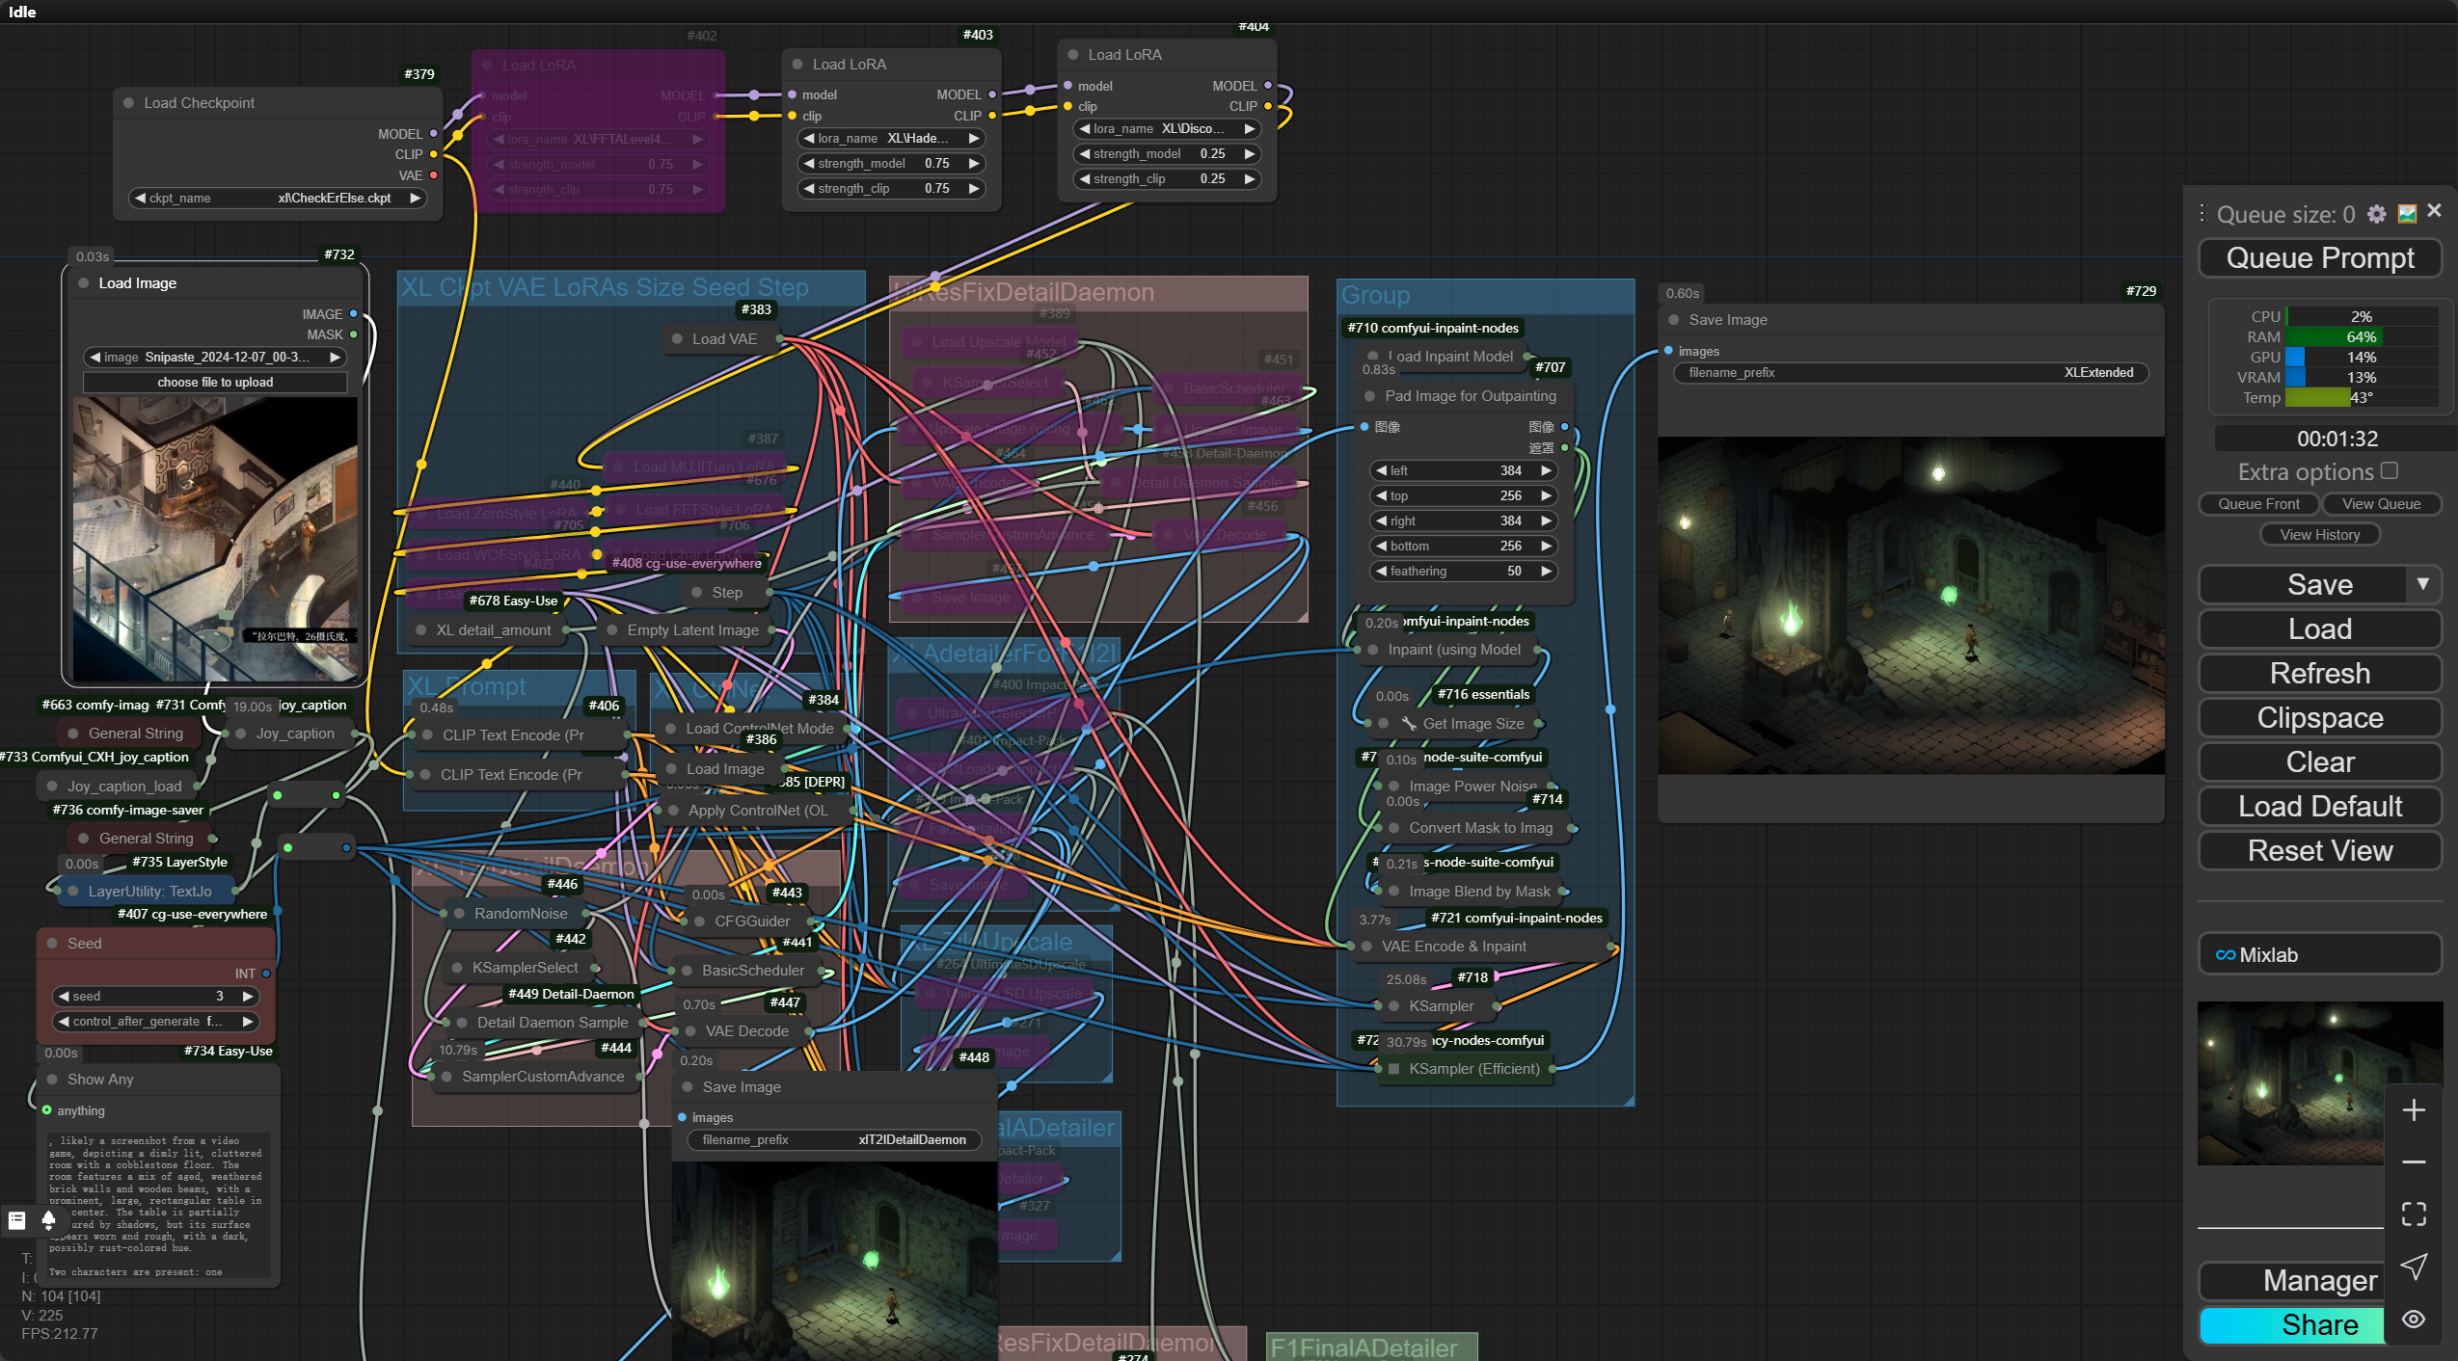Click the image feed picture icon
2458x1361 pixels.
pos(2407,214)
